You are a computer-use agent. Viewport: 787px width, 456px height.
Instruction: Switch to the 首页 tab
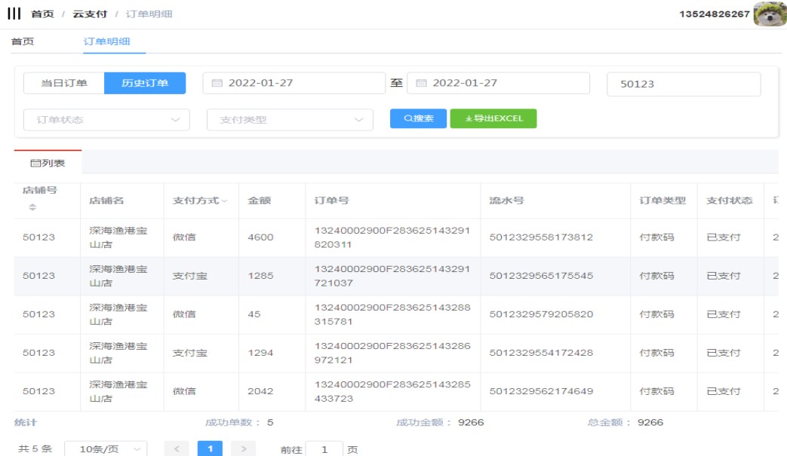pos(23,42)
